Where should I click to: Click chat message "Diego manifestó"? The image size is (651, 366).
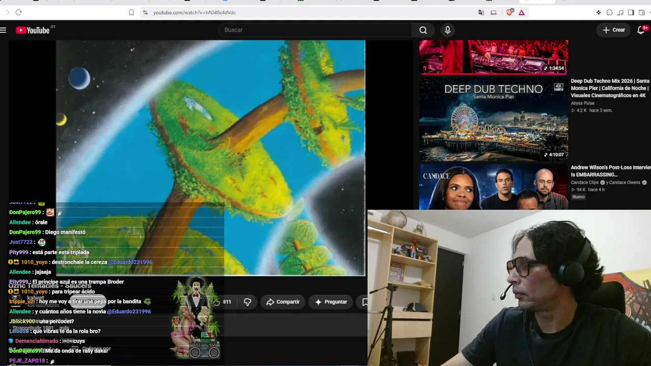coord(65,232)
